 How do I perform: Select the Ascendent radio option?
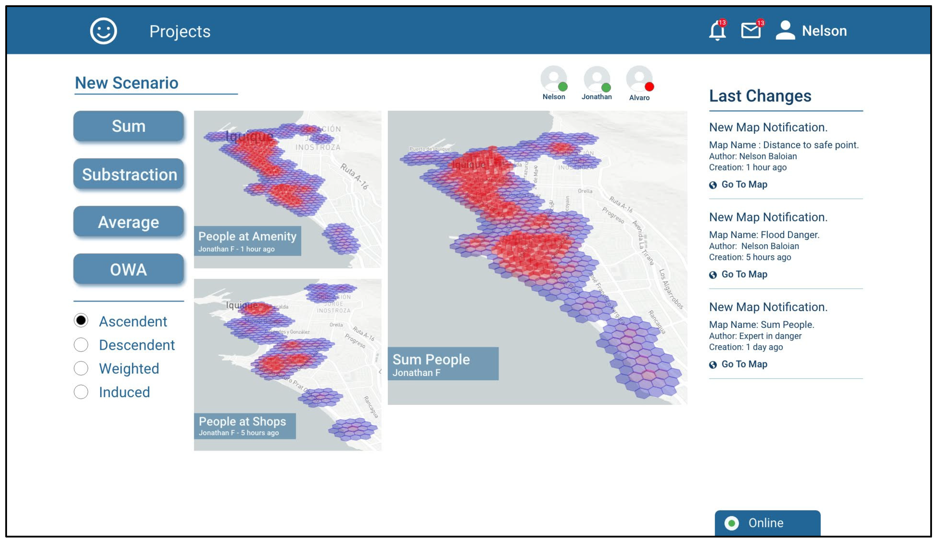[81, 321]
